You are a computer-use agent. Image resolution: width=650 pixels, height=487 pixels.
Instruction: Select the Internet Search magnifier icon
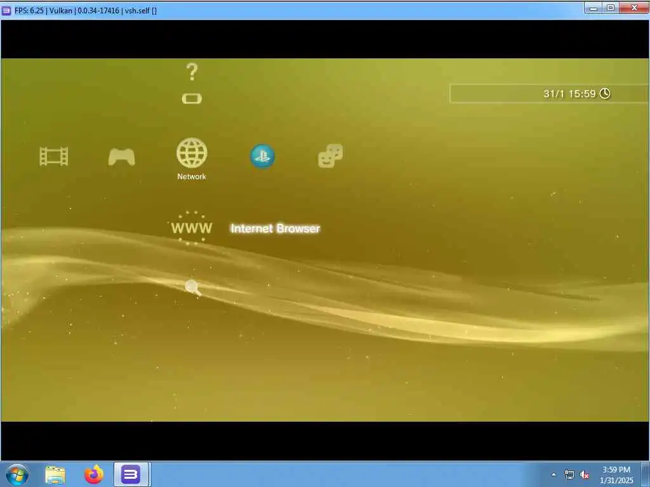(x=193, y=287)
